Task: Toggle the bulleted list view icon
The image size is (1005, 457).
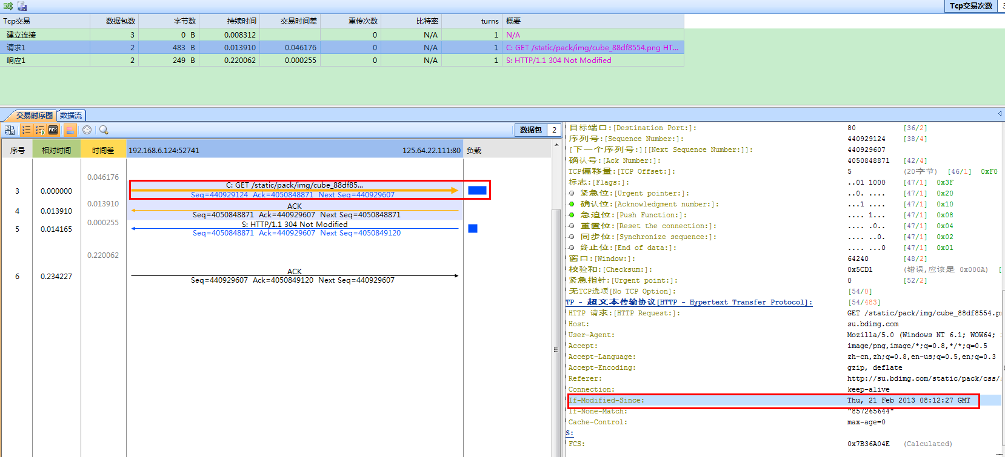Action: coord(26,130)
